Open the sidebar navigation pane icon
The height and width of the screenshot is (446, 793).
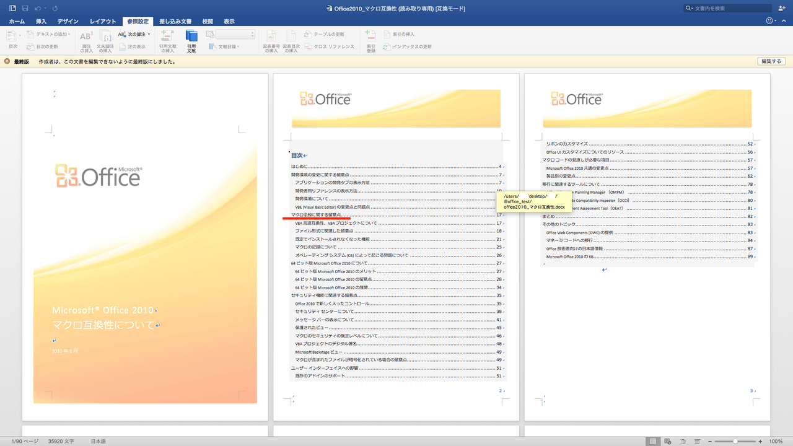(x=12, y=8)
